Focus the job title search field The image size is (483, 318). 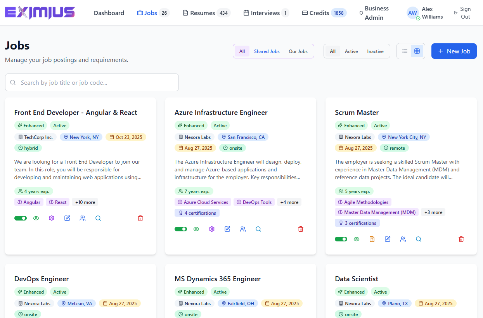tap(92, 82)
